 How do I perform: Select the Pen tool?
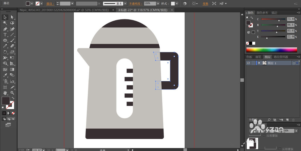(5, 29)
